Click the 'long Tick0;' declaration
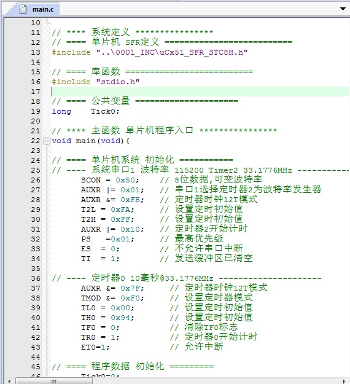 (x=85, y=111)
